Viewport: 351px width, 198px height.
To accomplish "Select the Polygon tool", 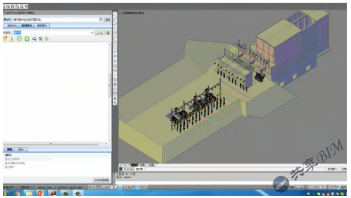I will click(x=115, y=28).
